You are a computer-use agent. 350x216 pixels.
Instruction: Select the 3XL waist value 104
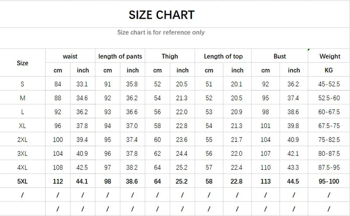[58, 154]
